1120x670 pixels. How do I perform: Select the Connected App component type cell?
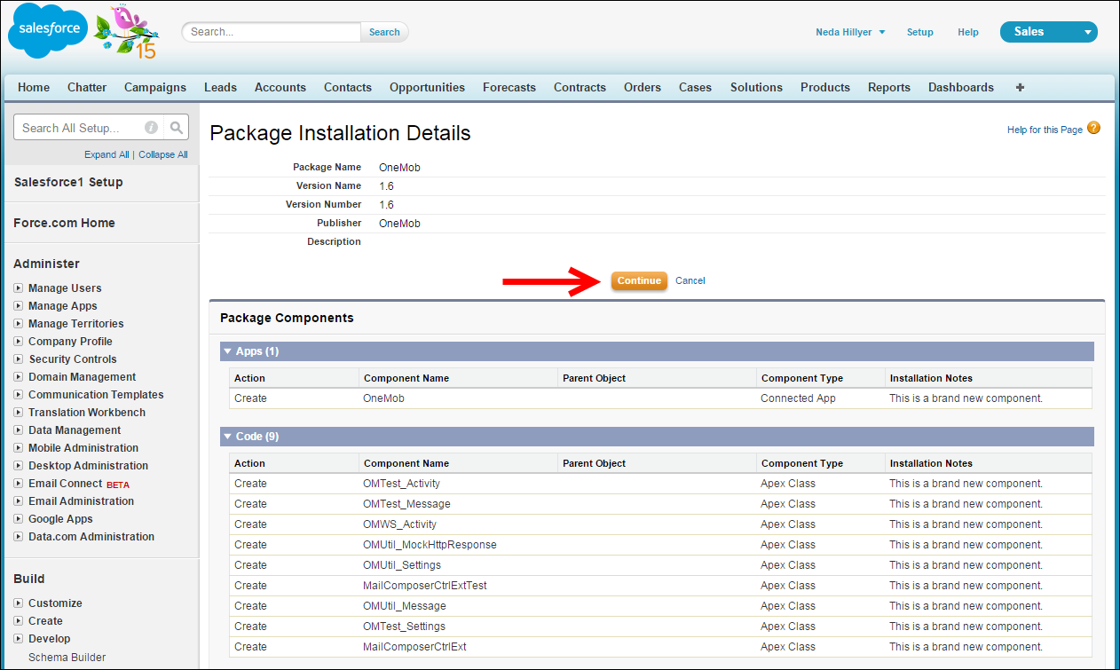798,398
